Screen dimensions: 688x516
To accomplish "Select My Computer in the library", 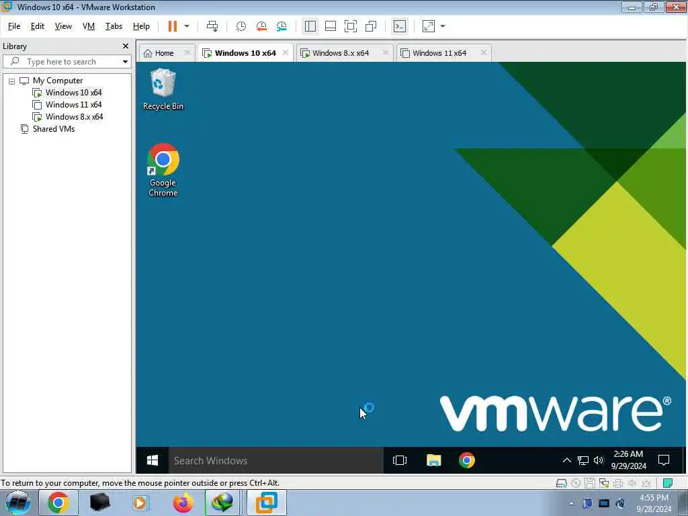I will tap(58, 81).
